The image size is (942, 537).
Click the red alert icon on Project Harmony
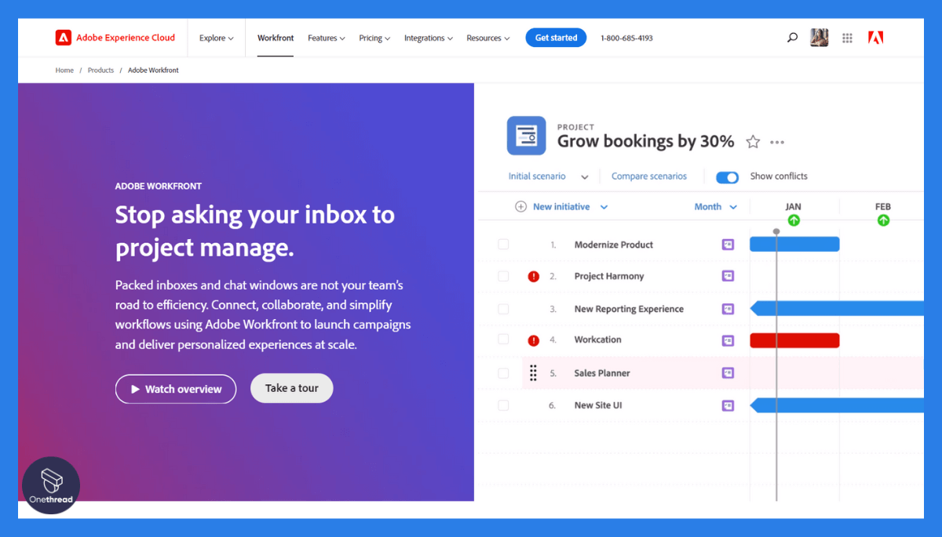534,277
